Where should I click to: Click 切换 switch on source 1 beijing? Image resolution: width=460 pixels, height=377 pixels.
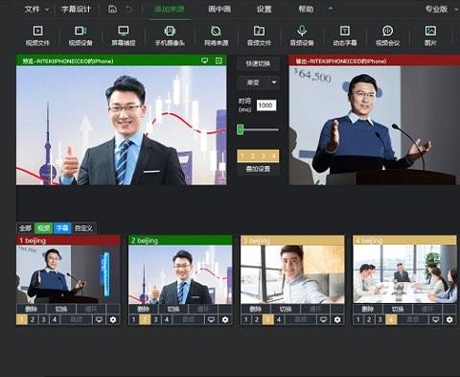[61, 309]
